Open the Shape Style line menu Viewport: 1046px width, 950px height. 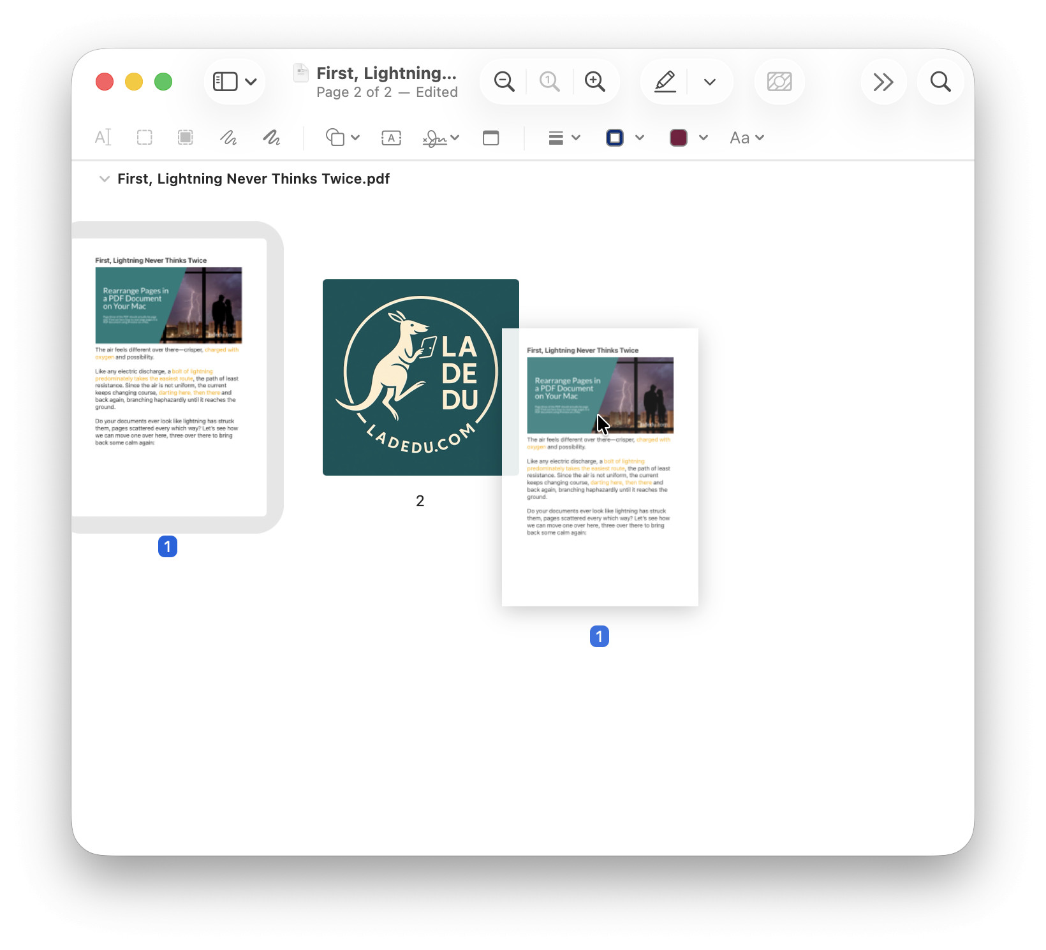click(x=564, y=138)
